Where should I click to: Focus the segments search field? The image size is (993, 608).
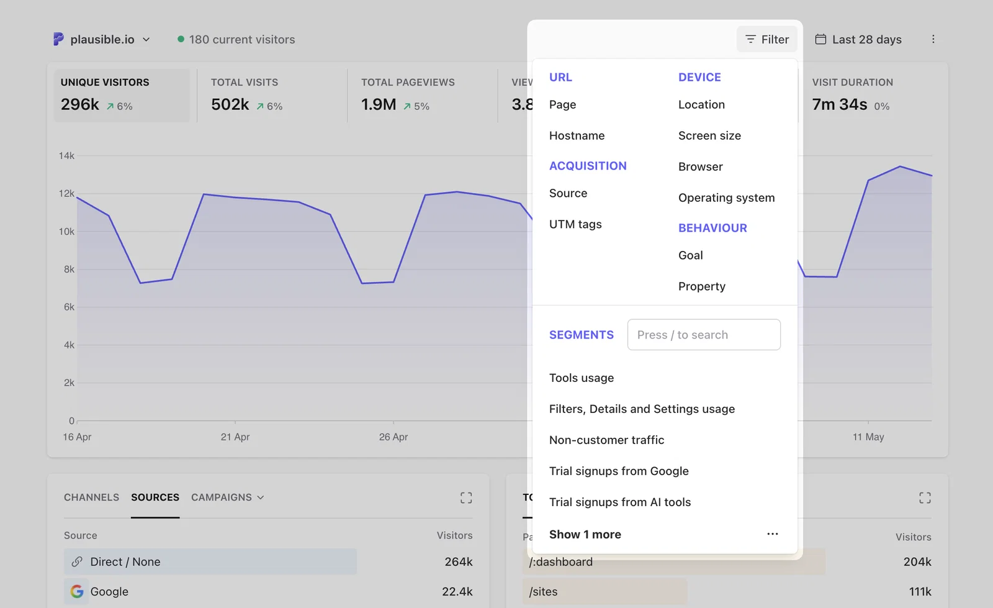(704, 335)
